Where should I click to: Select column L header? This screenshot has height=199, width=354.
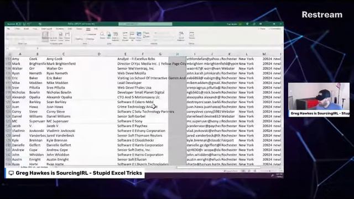coord(247,54)
